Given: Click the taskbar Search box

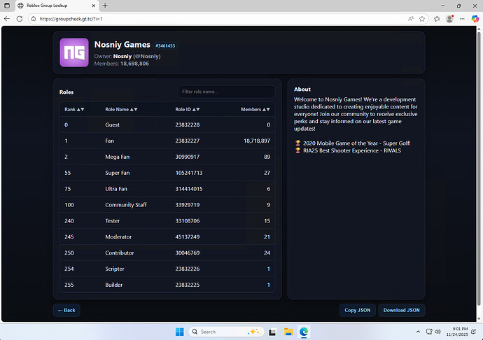Looking at the screenshot, I should pyautogui.click(x=226, y=332).
